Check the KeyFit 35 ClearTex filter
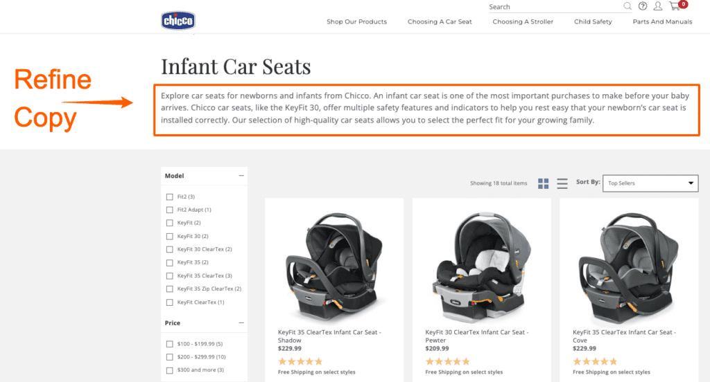The height and width of the screenshot is (382, 710). click(170, 275)
